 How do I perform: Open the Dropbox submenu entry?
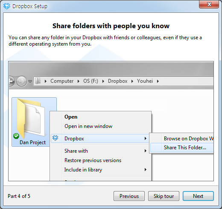click(x=100, y=138)
